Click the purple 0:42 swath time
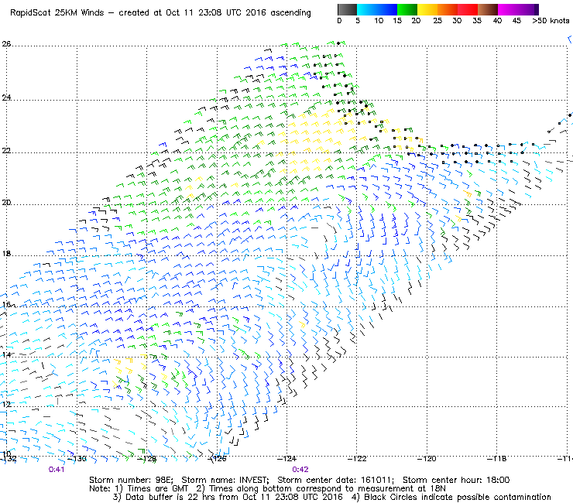The width and height of the screenshot is (573, 503). pos(300,470)
